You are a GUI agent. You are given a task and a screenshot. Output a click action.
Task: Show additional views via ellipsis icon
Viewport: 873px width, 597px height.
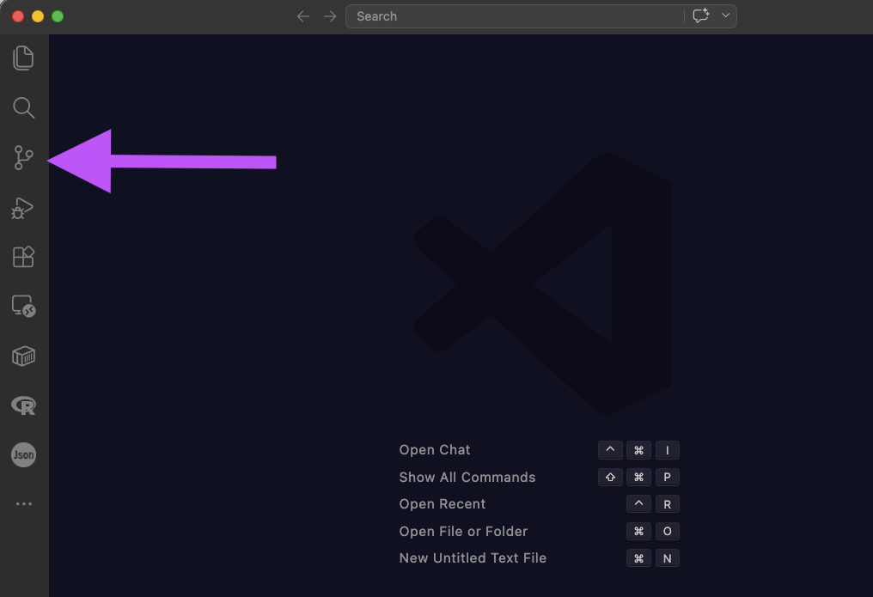click(x=24, y=504)
